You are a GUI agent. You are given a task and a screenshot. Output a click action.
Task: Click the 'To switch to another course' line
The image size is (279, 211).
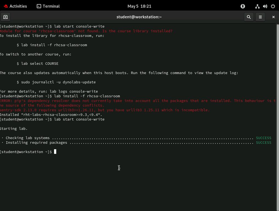[36, 54]
